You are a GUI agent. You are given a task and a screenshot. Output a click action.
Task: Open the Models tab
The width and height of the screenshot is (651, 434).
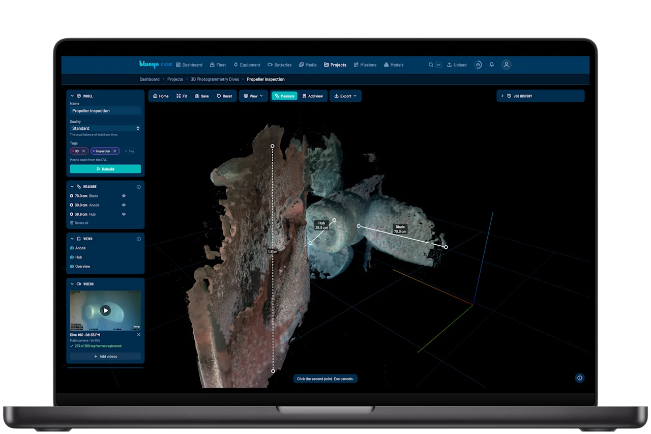point(394,65)
